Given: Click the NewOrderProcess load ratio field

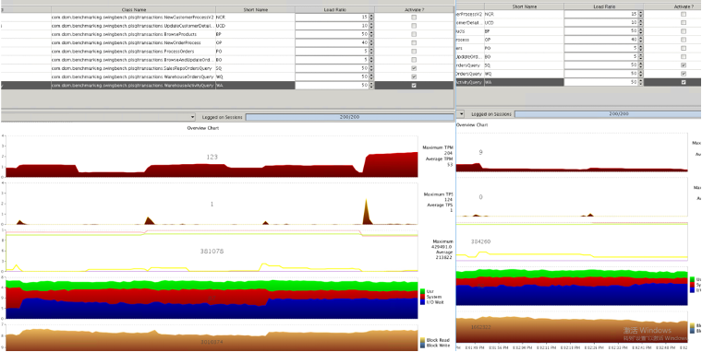Looking at the screenshot, I should [x=332, y=43].
